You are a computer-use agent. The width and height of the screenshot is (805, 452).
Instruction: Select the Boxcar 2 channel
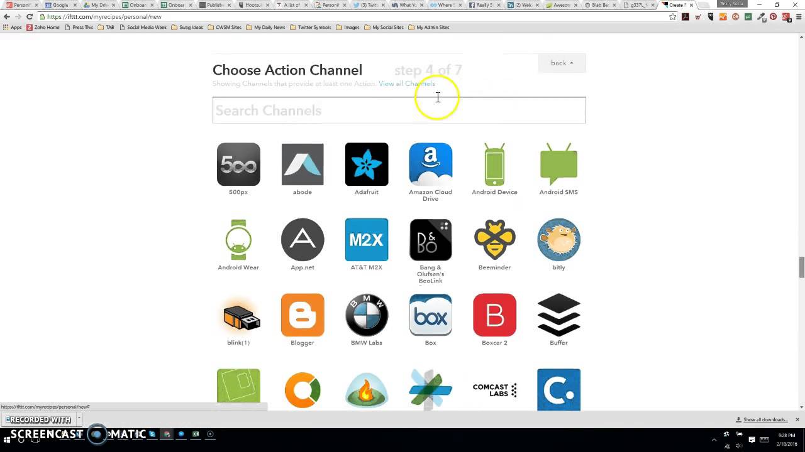tap(494, 315)
